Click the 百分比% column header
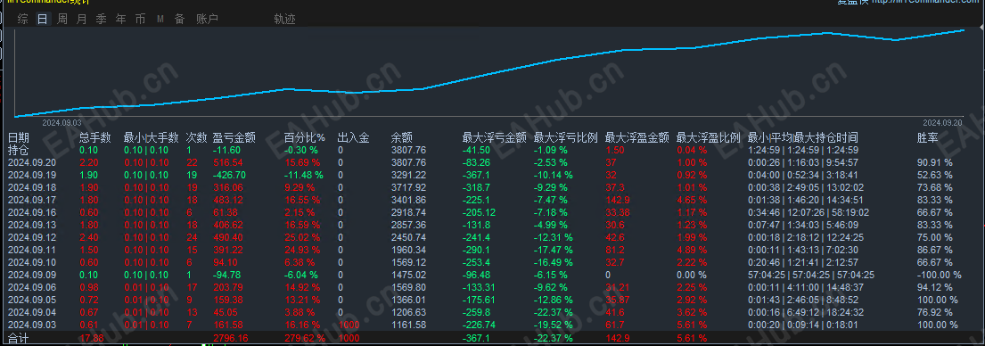This screenshot has height=346, width=985. coord(305,137)
